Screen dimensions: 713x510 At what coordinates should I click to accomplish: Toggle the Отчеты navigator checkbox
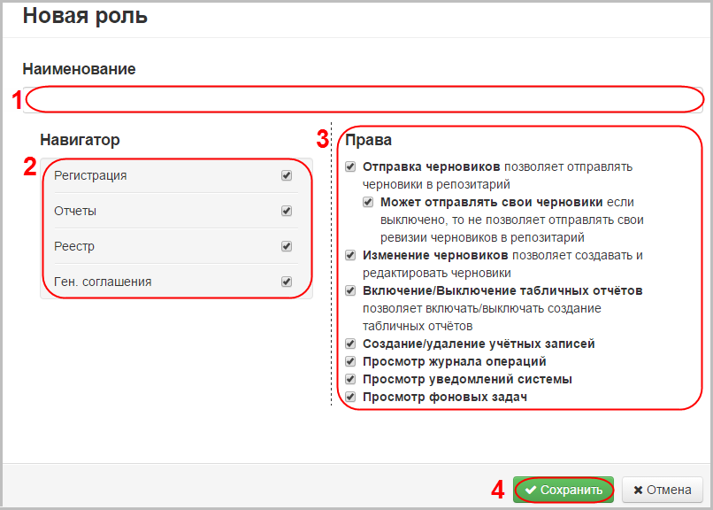tap(287, 211)
